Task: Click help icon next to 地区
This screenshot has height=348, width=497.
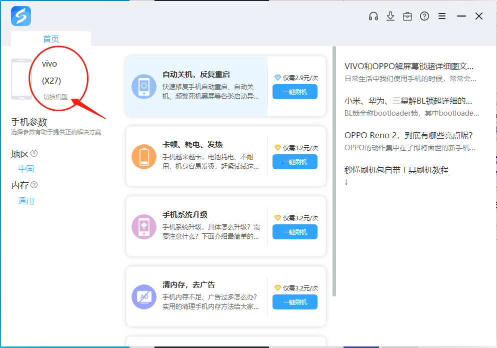Action: click(34, 153)
